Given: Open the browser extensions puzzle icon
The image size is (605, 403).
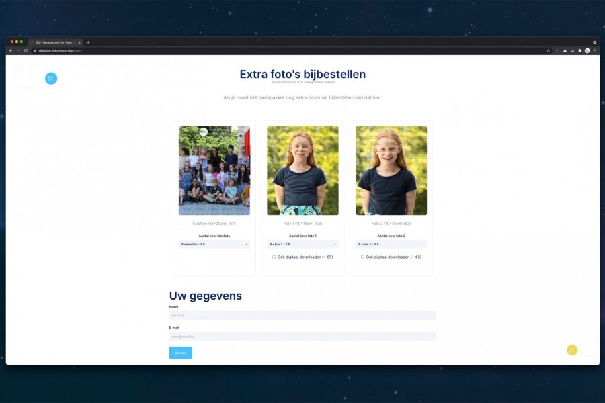Looking at the screenshot, I should coord(579,50).
